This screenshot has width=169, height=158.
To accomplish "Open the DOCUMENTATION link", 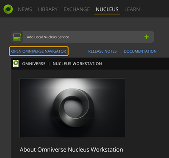I will click(140, 51).
